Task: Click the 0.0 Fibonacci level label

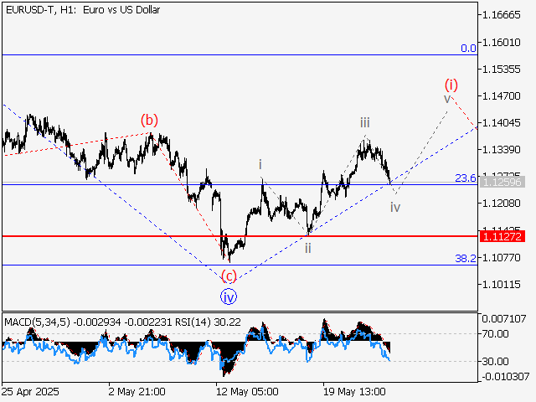Action: 468,49
